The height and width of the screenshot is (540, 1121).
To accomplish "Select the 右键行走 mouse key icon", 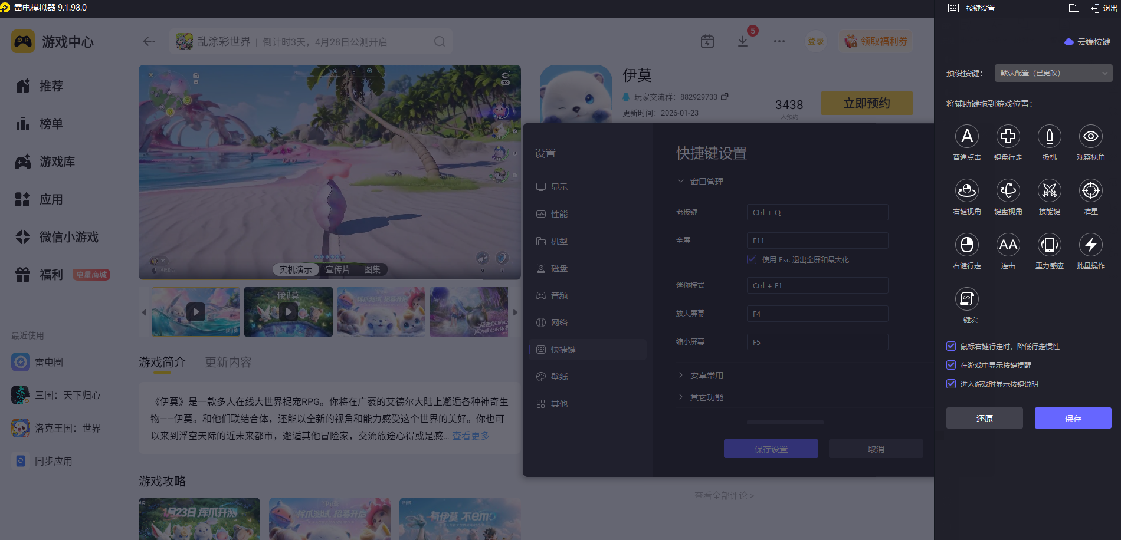I will [x=966, y=245].
